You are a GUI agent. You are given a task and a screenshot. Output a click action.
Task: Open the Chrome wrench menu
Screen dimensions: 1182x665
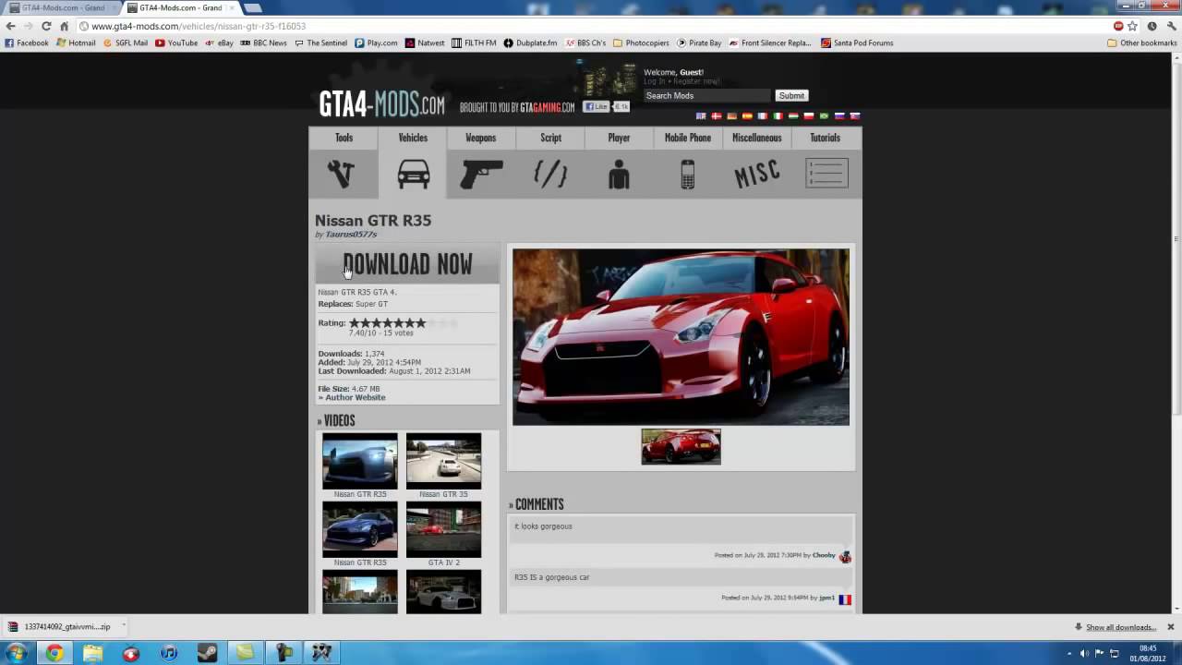1171,26
